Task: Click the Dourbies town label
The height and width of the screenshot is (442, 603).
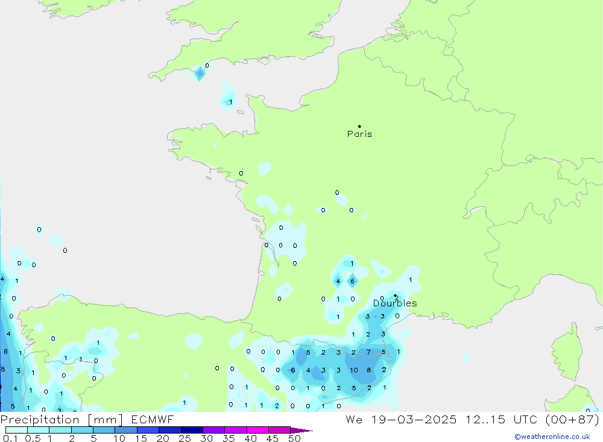Action: 395,303
